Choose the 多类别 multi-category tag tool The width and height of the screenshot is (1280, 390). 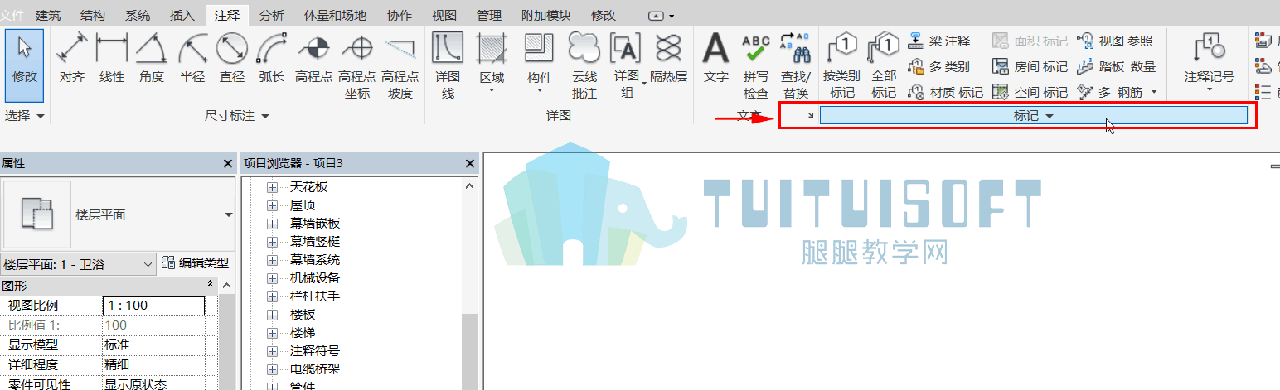[x=939, y=66]
